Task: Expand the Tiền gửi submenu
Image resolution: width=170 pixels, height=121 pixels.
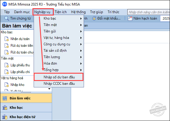Action: click(59, 31)
